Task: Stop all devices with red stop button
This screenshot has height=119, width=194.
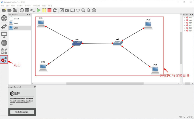Action: (49, 10)
